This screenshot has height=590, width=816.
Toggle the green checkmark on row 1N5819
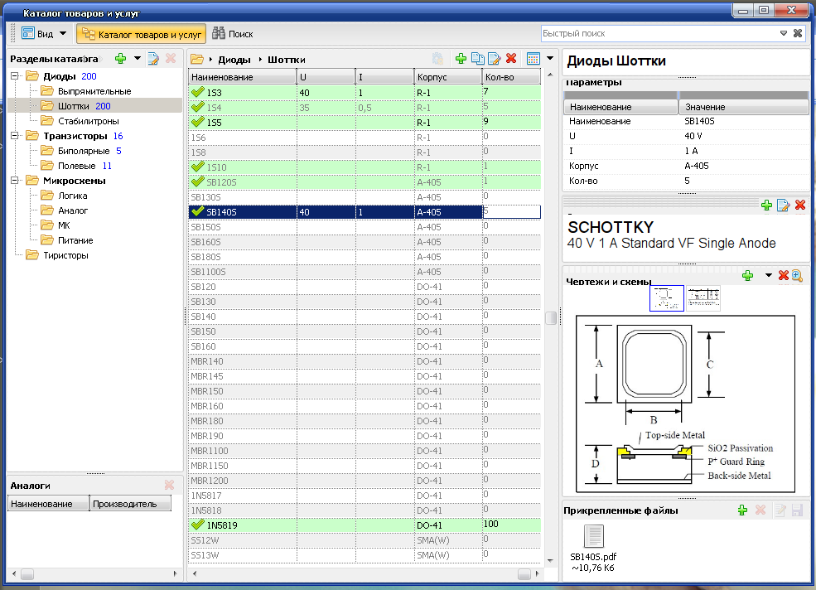point(198,525)
